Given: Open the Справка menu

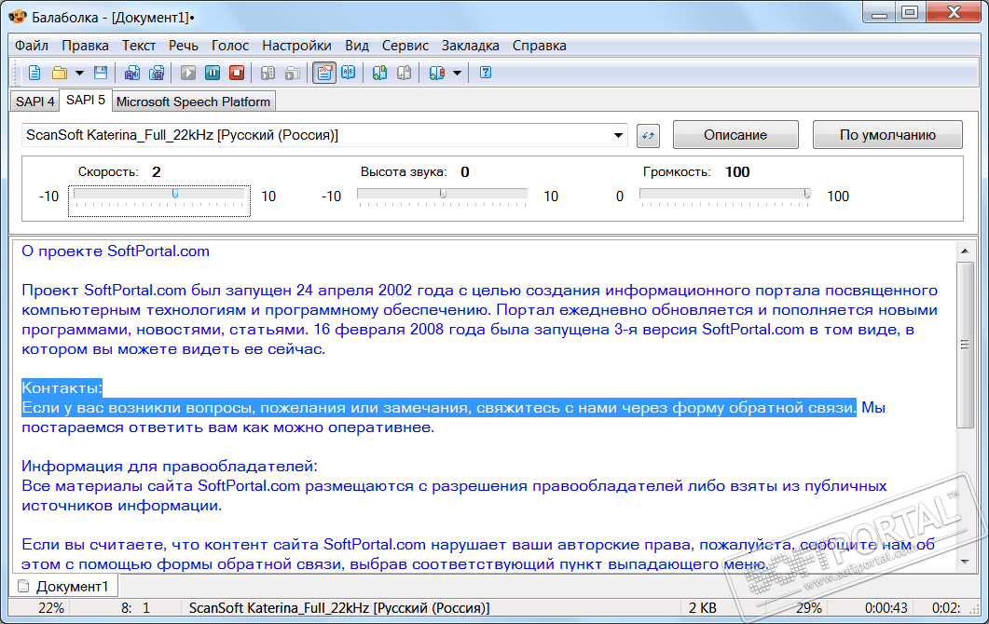Looking at the screenshot, I should (540, 46).
